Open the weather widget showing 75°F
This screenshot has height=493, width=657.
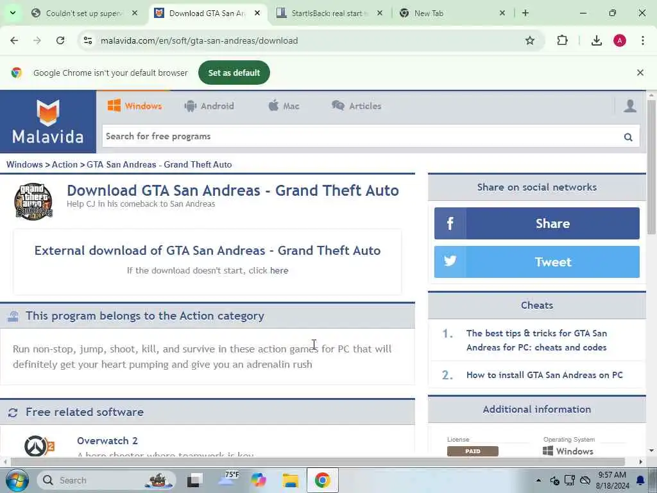pyautogui.click(x=228, y=479)
